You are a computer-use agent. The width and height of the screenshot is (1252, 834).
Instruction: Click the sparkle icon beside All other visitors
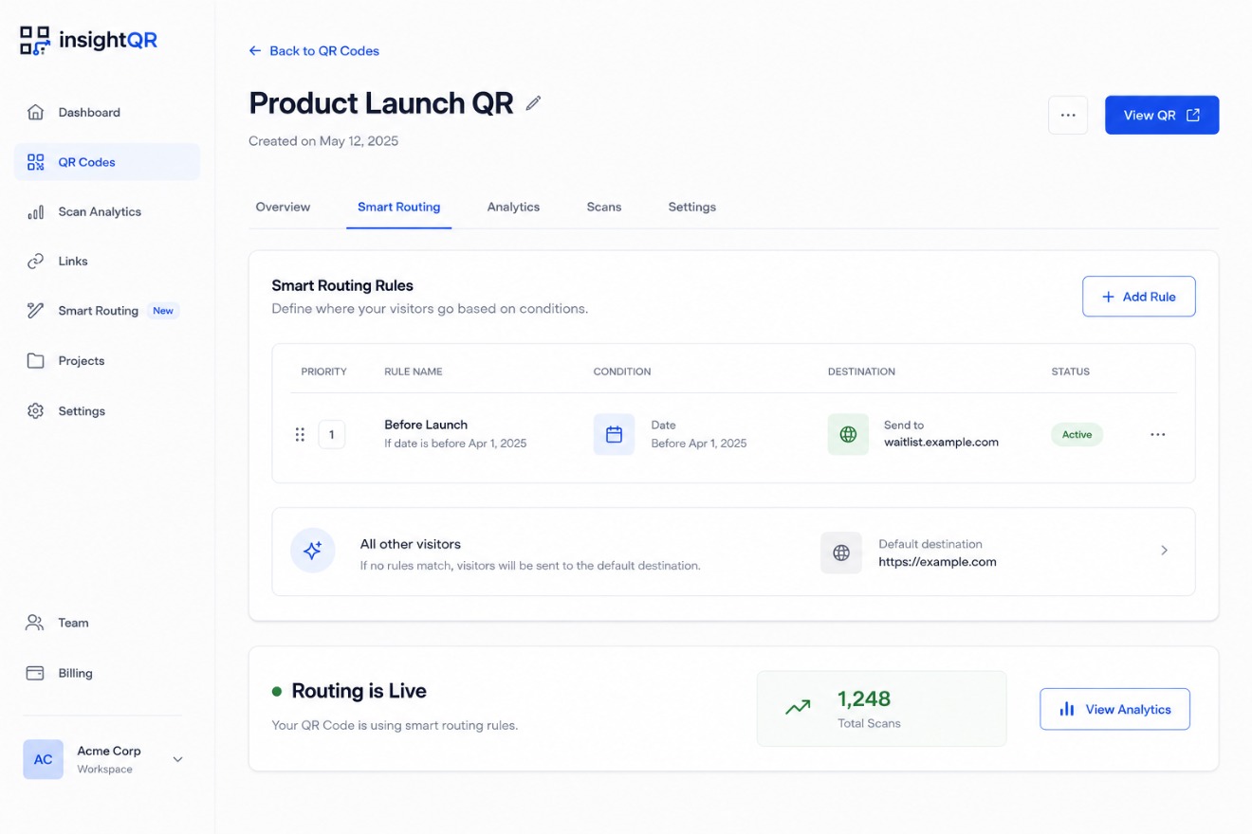point(313,551)
